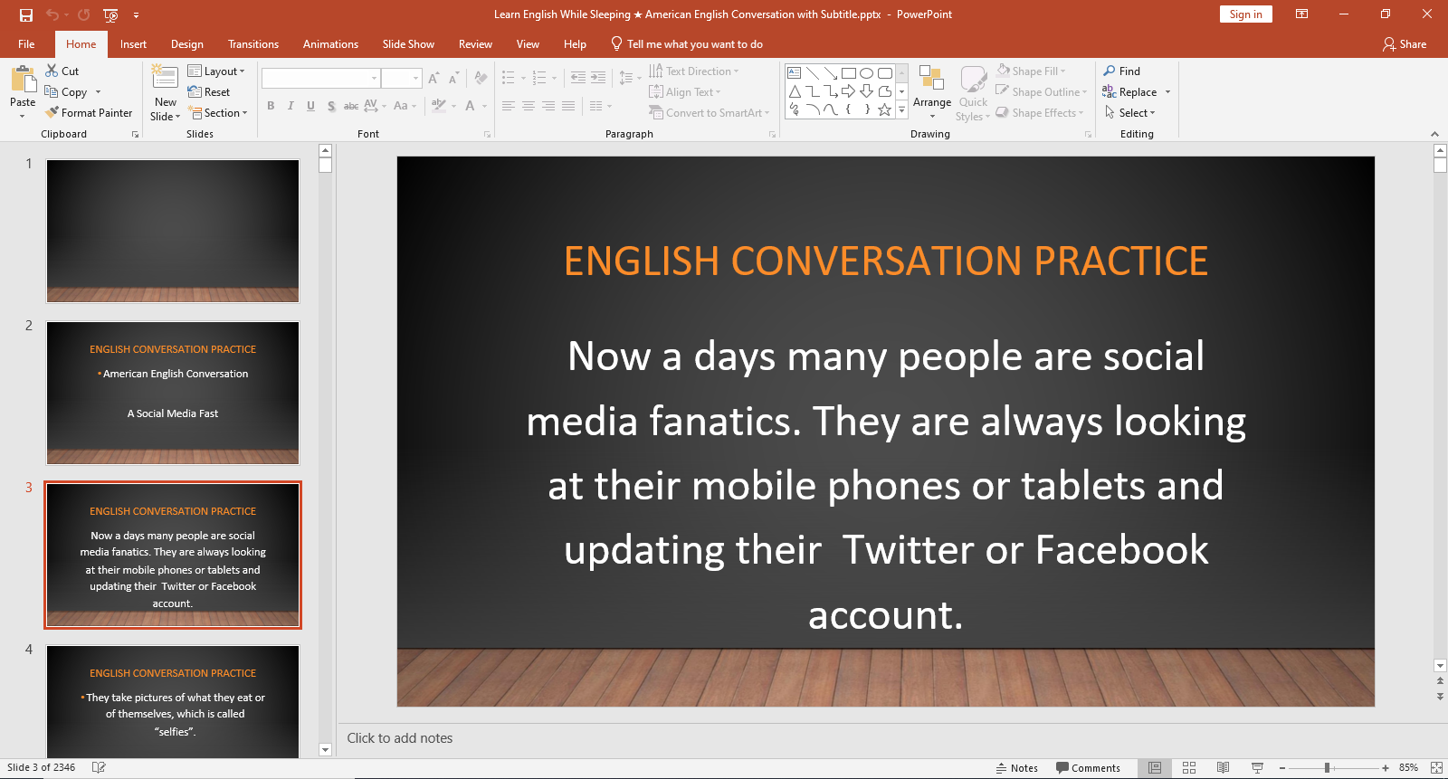Open the Layout dropdown
Image resolution: width=1448 pixels, height=779 pixels.
[216, 71]
